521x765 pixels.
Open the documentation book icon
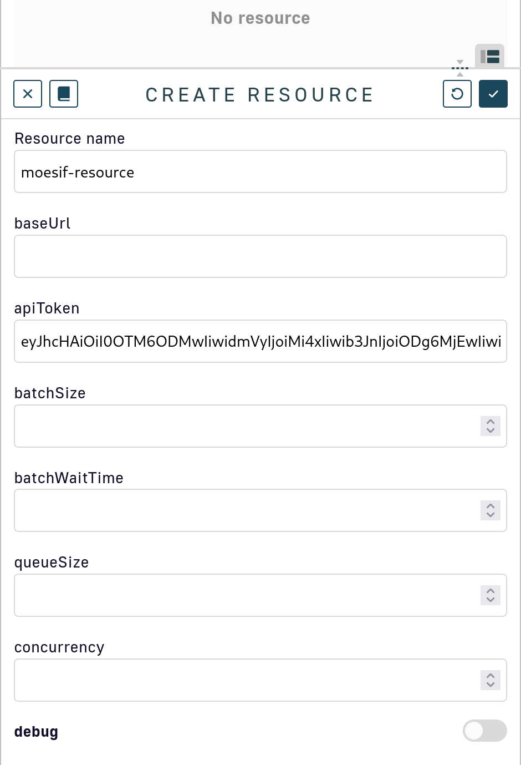click(64, 94)
